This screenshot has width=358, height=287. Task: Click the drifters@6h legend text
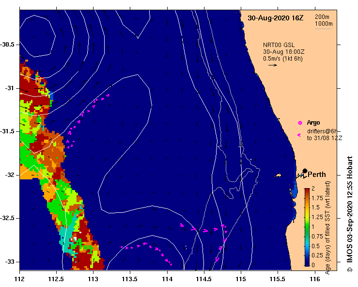click(322, 131)
